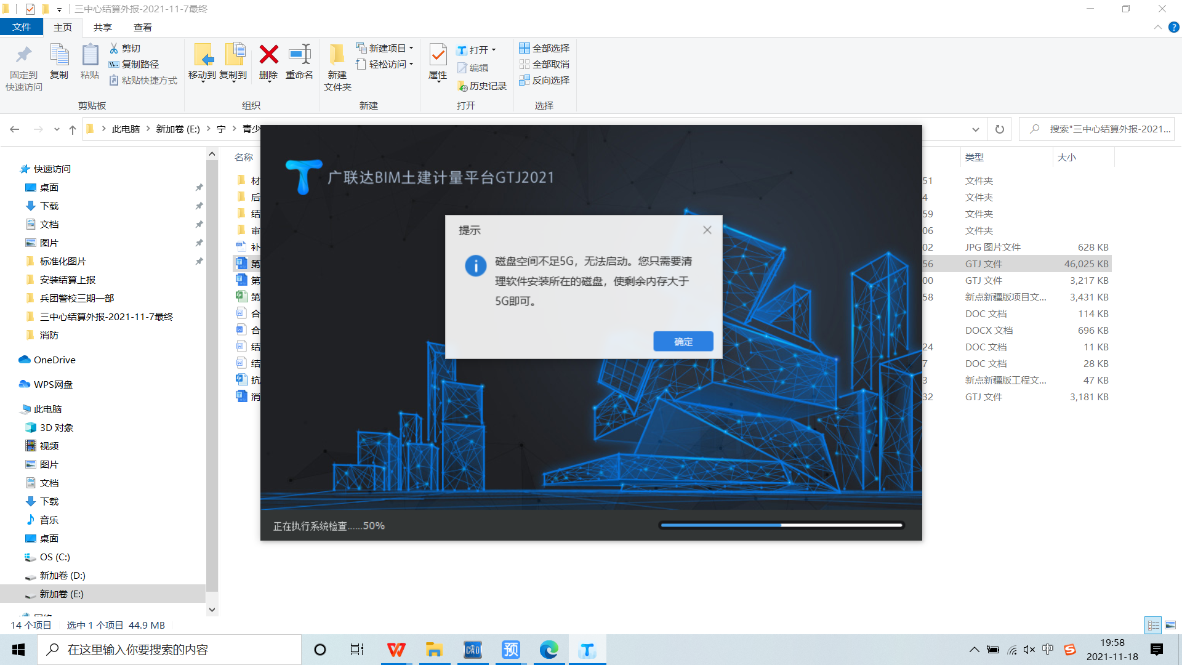The width and height of the screenshot is (1182, 665).
Task: Click the 属性 checkmark icon
Action: [x=438, y=55]
